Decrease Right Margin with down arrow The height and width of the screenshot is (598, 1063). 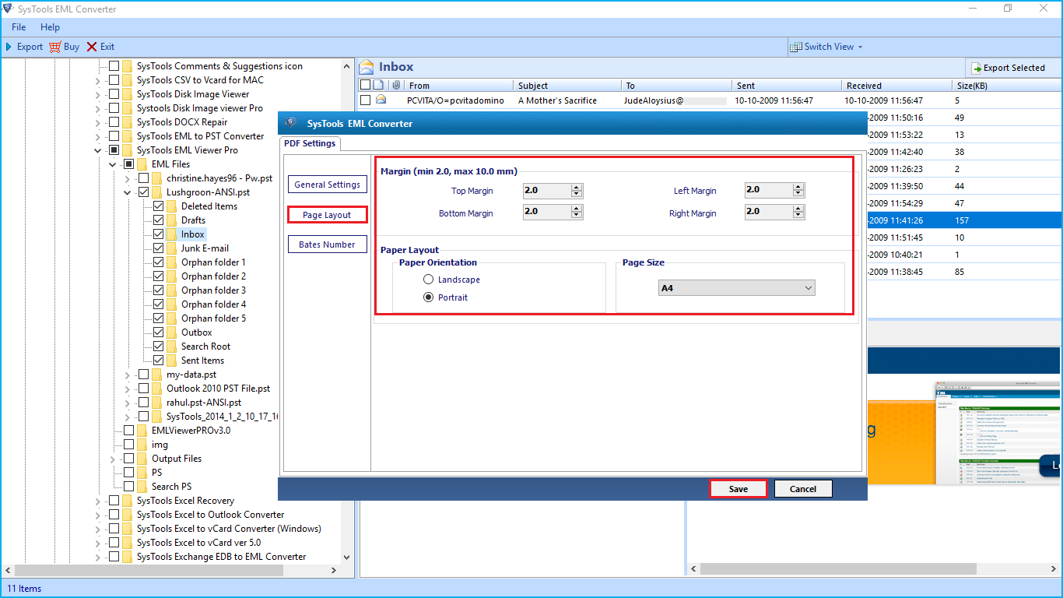(x=798, y=216)
